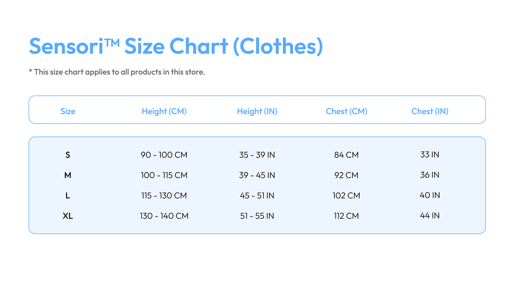Screen dimensions: 519x284
Task: Click the 115 - 130 CM height cell
Action: [164, 196]
